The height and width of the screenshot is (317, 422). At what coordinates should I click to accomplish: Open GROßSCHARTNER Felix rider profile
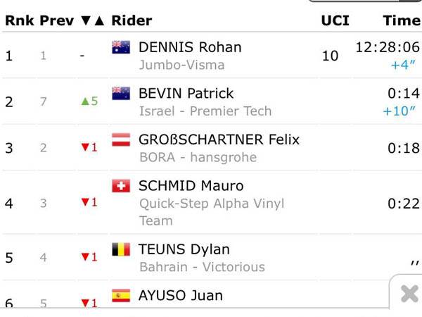(219, 139)
